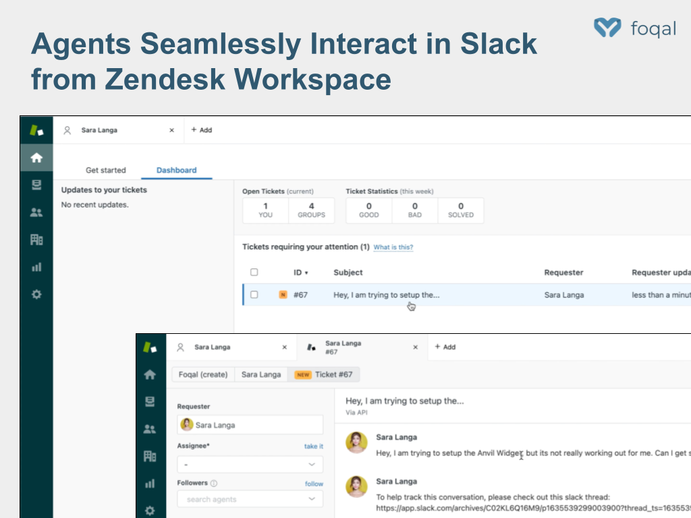Open Organizations icon in the upper Zendesk sidebar
Image resolution: width=691 pixels, height=518 pixels.
(x=36, y=239)
